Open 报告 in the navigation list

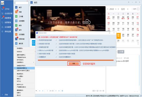click(x=18, y=25)
